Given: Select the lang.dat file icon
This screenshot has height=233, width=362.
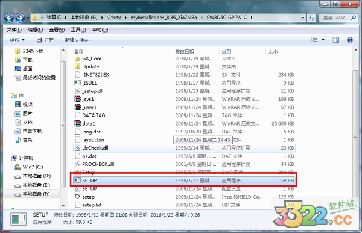Looking at the screenshot, I should pyautogui.click(x=78, y=132).
